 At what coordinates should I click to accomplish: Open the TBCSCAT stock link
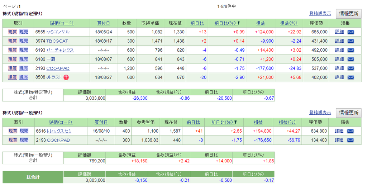57,41
